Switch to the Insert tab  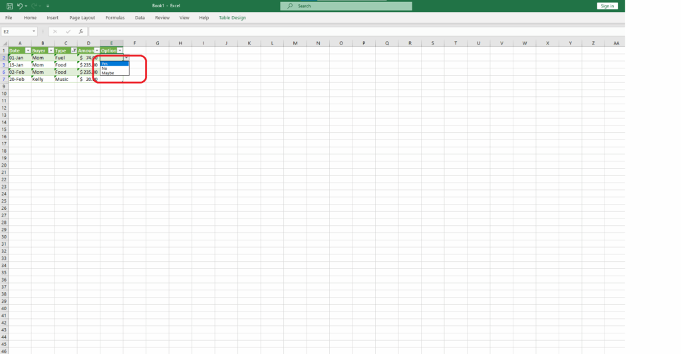coord(53,18)
